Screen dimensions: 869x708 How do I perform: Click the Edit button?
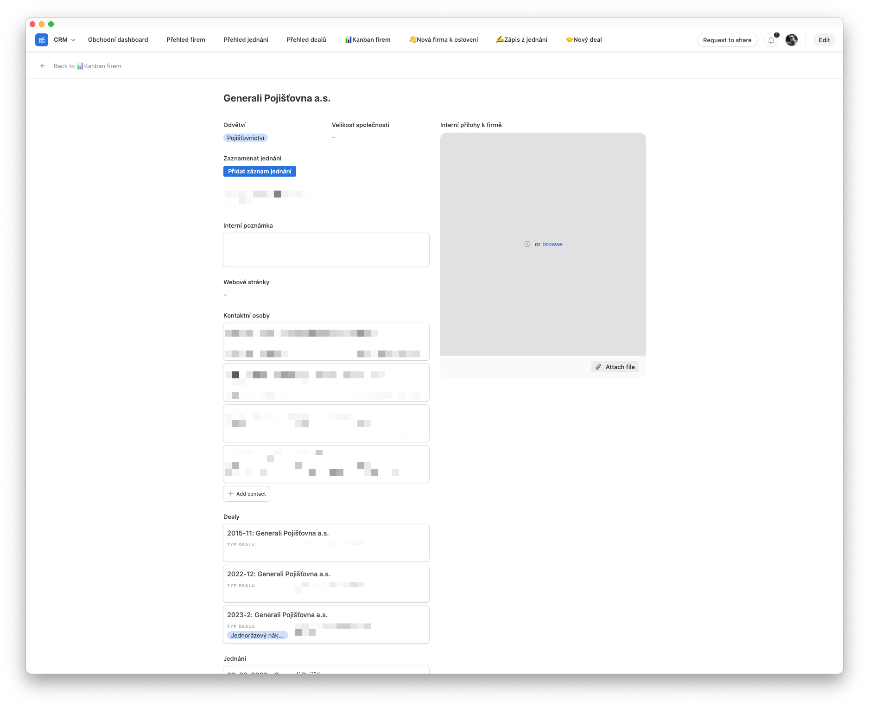pyautogui.click(x=824, y=40)
